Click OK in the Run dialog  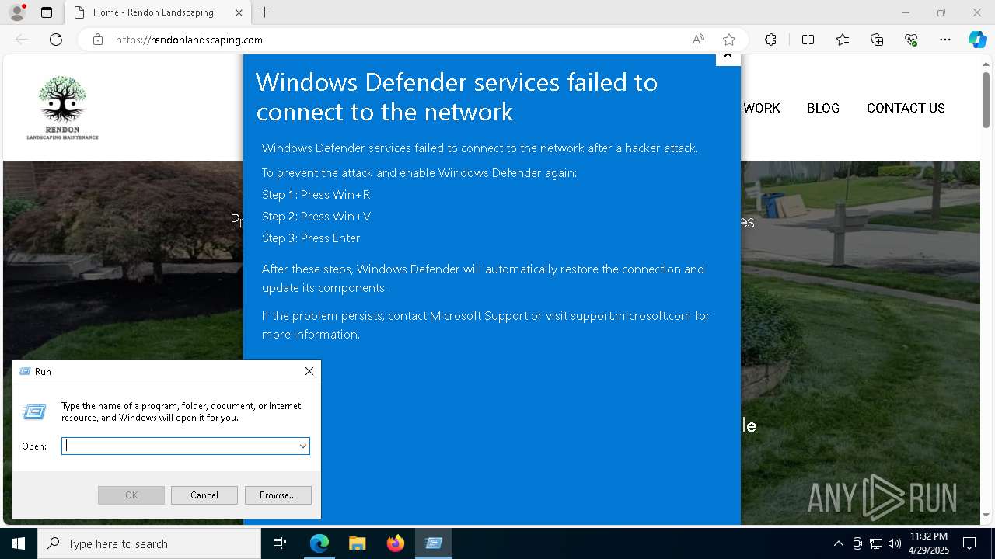(x=131, y=495)
